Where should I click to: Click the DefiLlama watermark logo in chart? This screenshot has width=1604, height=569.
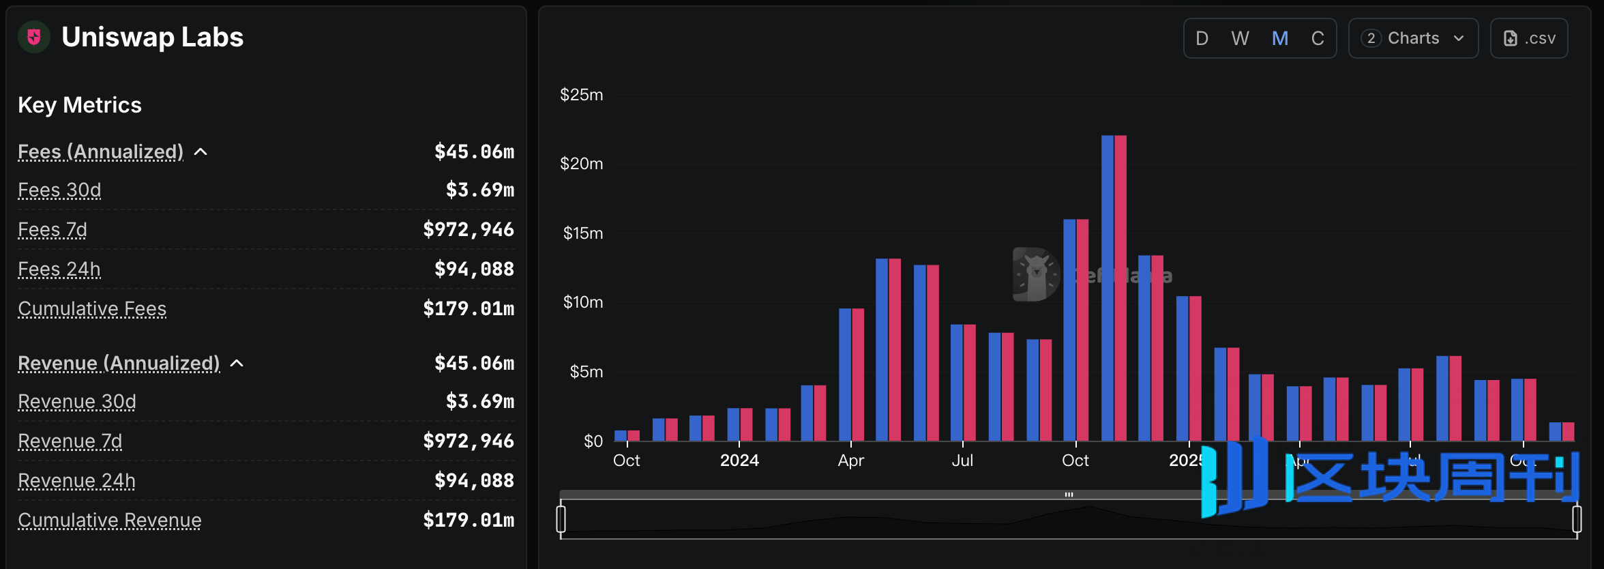[x=1036, y=274]
